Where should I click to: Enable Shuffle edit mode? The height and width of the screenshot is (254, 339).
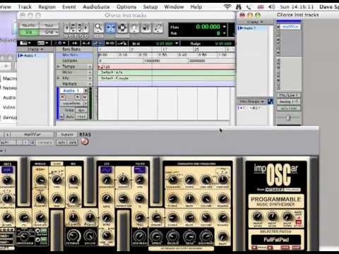pos(29,25)
